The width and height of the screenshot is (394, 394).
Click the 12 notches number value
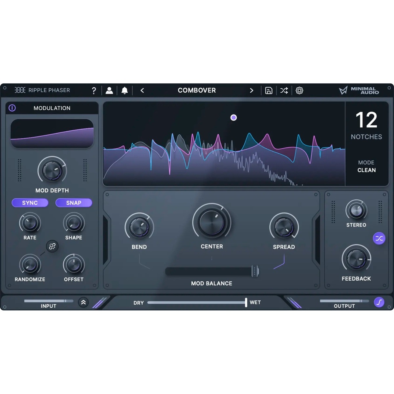pyautogui.click(x=366, y=120)
